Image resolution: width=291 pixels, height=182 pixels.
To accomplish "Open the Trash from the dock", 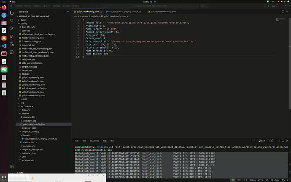I will click(4, 93).
